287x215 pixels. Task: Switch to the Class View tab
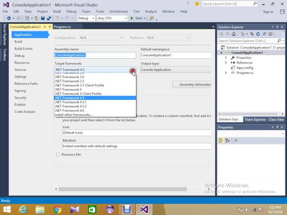click(x=276, y=120)
